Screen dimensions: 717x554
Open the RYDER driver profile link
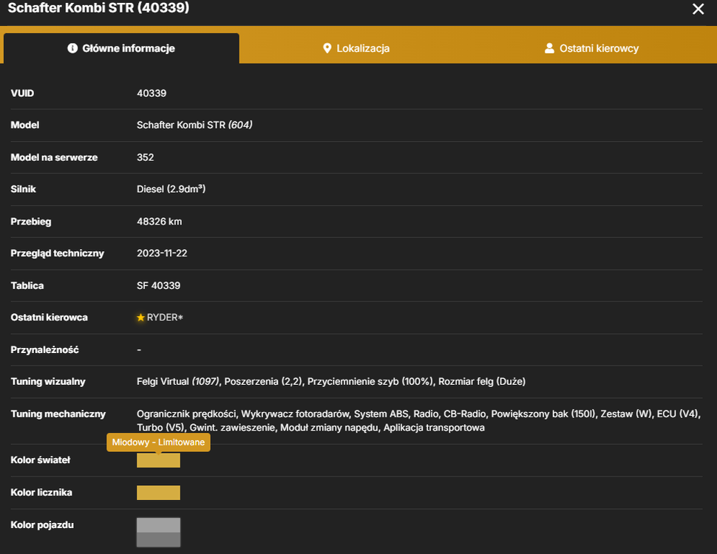165,317
